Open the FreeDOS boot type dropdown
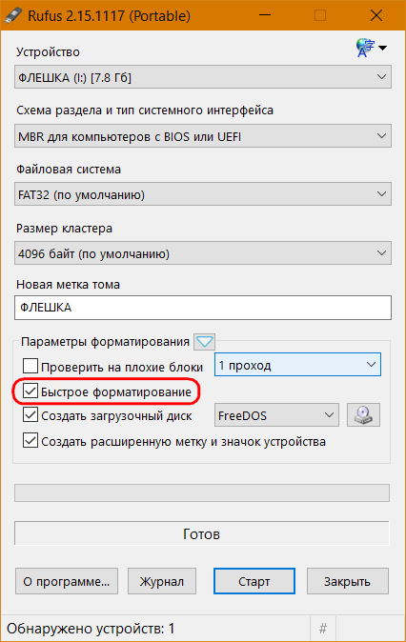Viewport: 406px width, 642px height. [276, 415]
